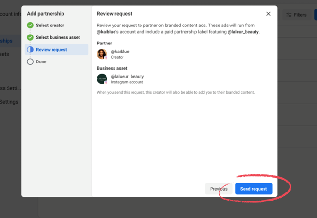317x218 pixels.
Task: Click the green checkmark beside Select business asset
Action: [30, 37]
